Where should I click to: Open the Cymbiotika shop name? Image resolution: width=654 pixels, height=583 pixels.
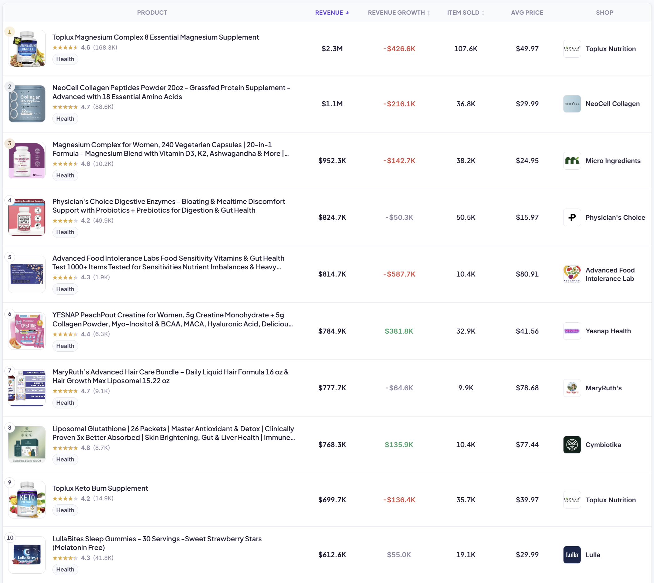[603, 445]
